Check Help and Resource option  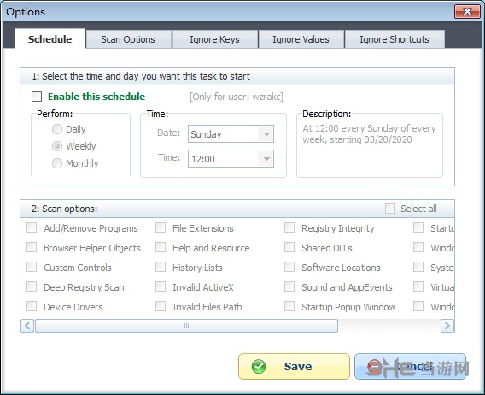161,247
